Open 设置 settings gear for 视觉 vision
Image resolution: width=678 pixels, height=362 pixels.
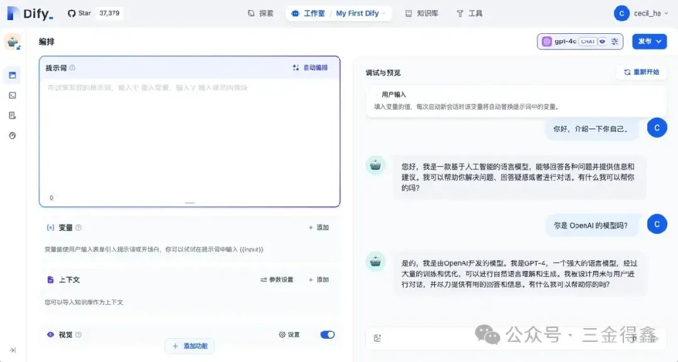pyautogui.click(x=290, y=334)
